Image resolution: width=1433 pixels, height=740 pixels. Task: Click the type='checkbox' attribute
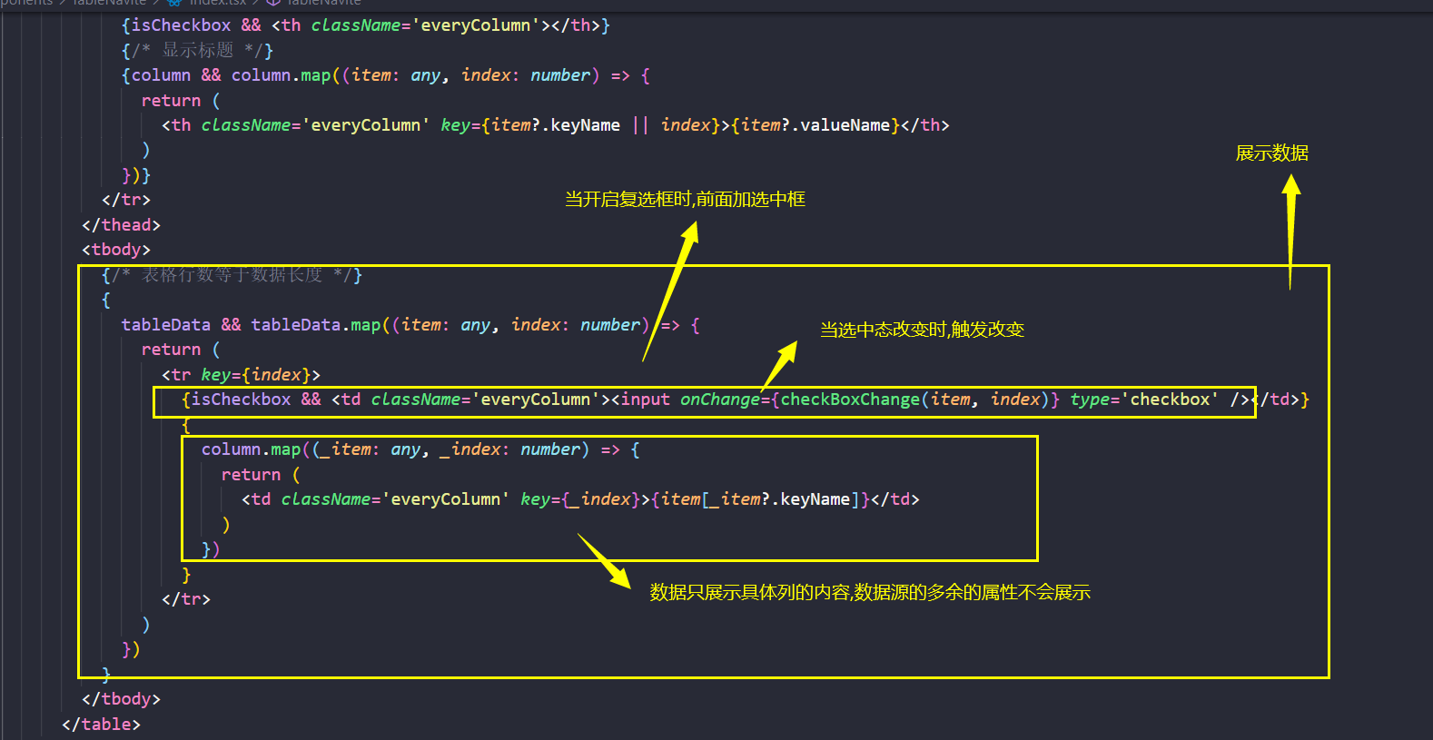point(1144,400)
